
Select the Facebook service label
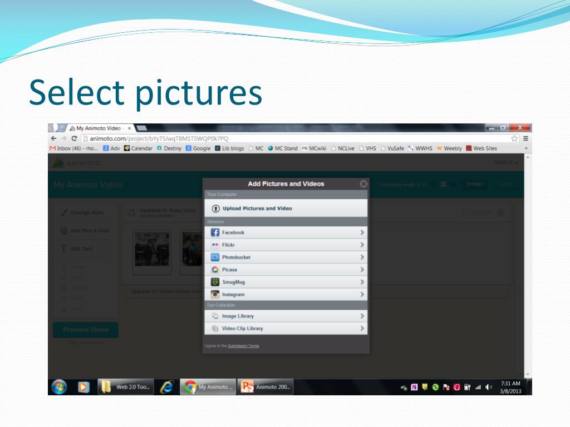tap(233, 232)
